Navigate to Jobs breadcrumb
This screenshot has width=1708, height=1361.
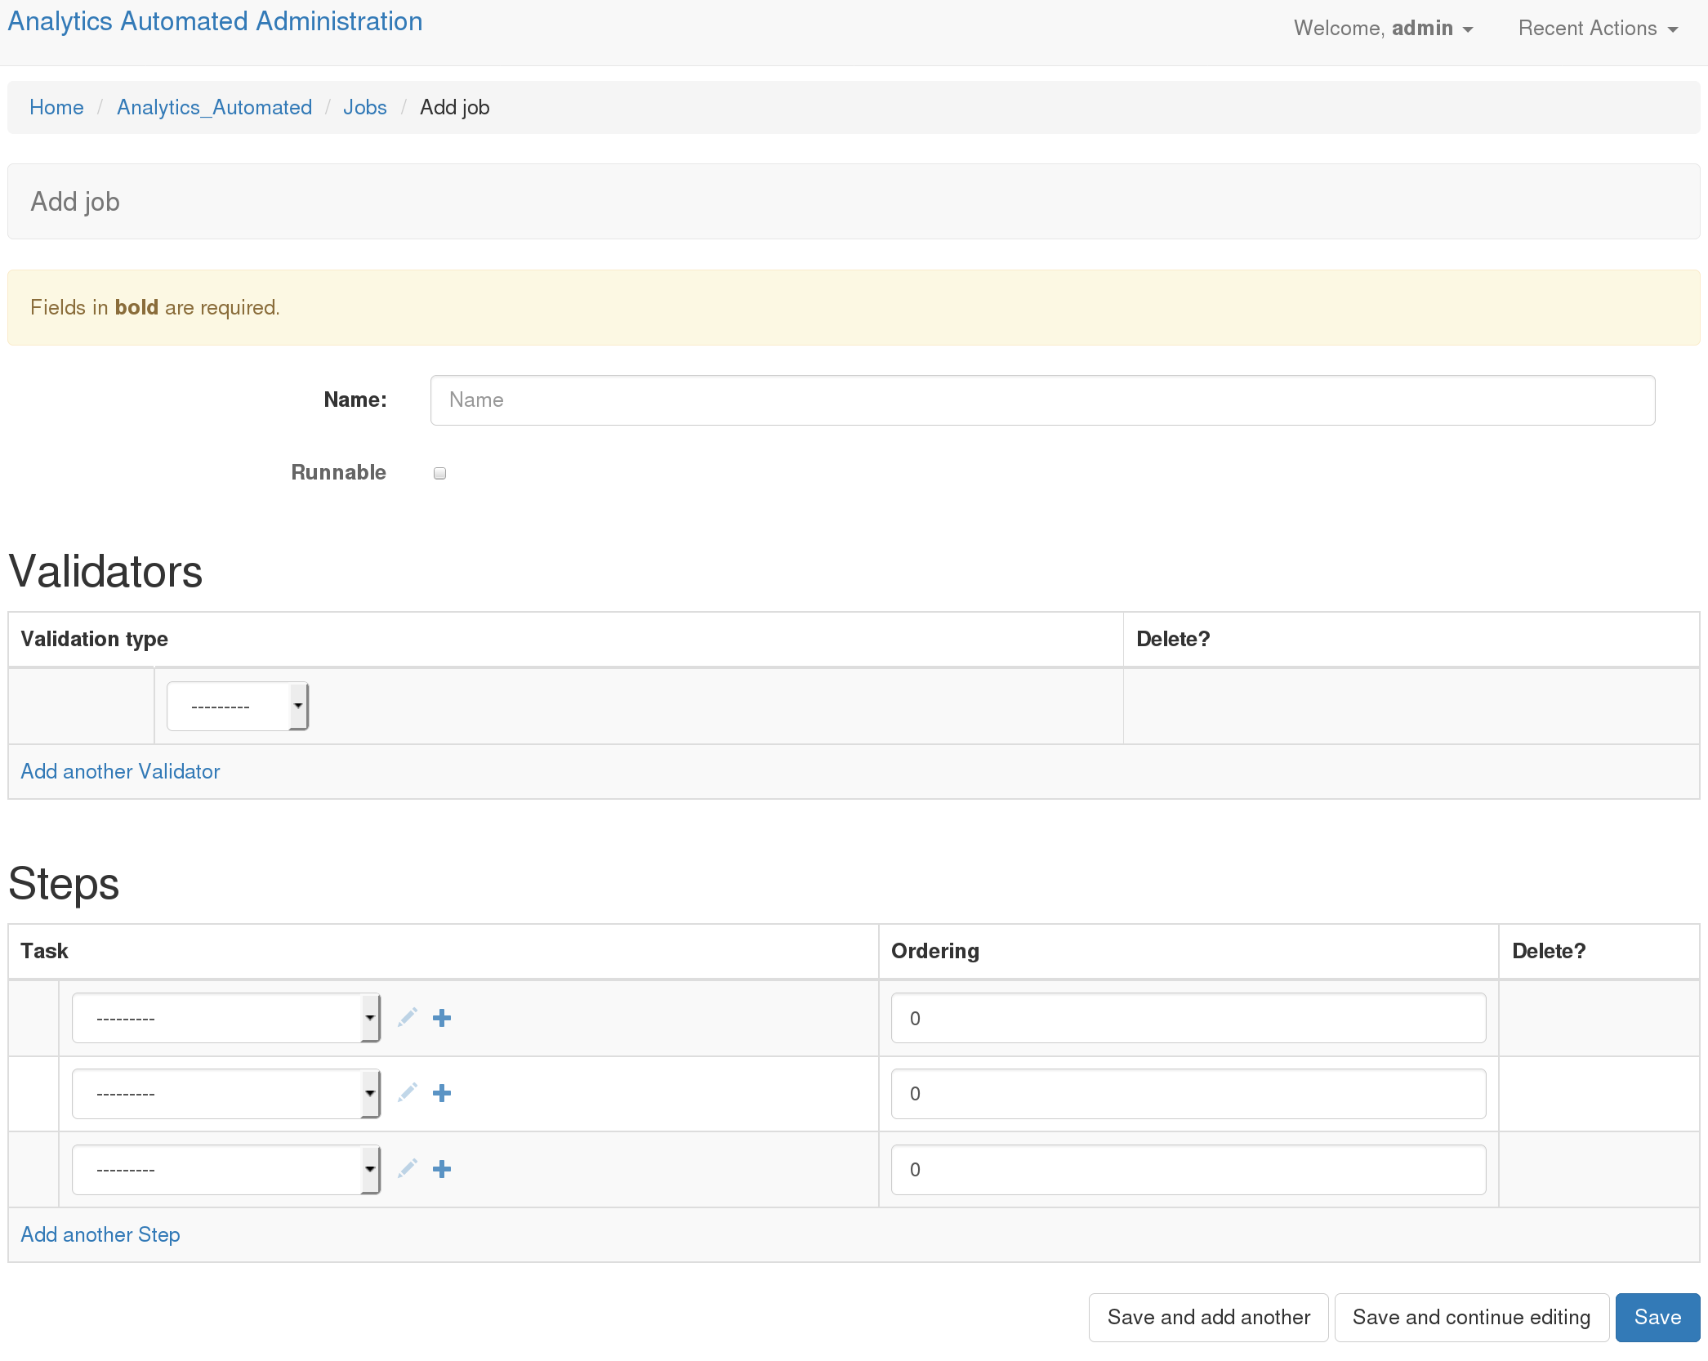point(364,107)
